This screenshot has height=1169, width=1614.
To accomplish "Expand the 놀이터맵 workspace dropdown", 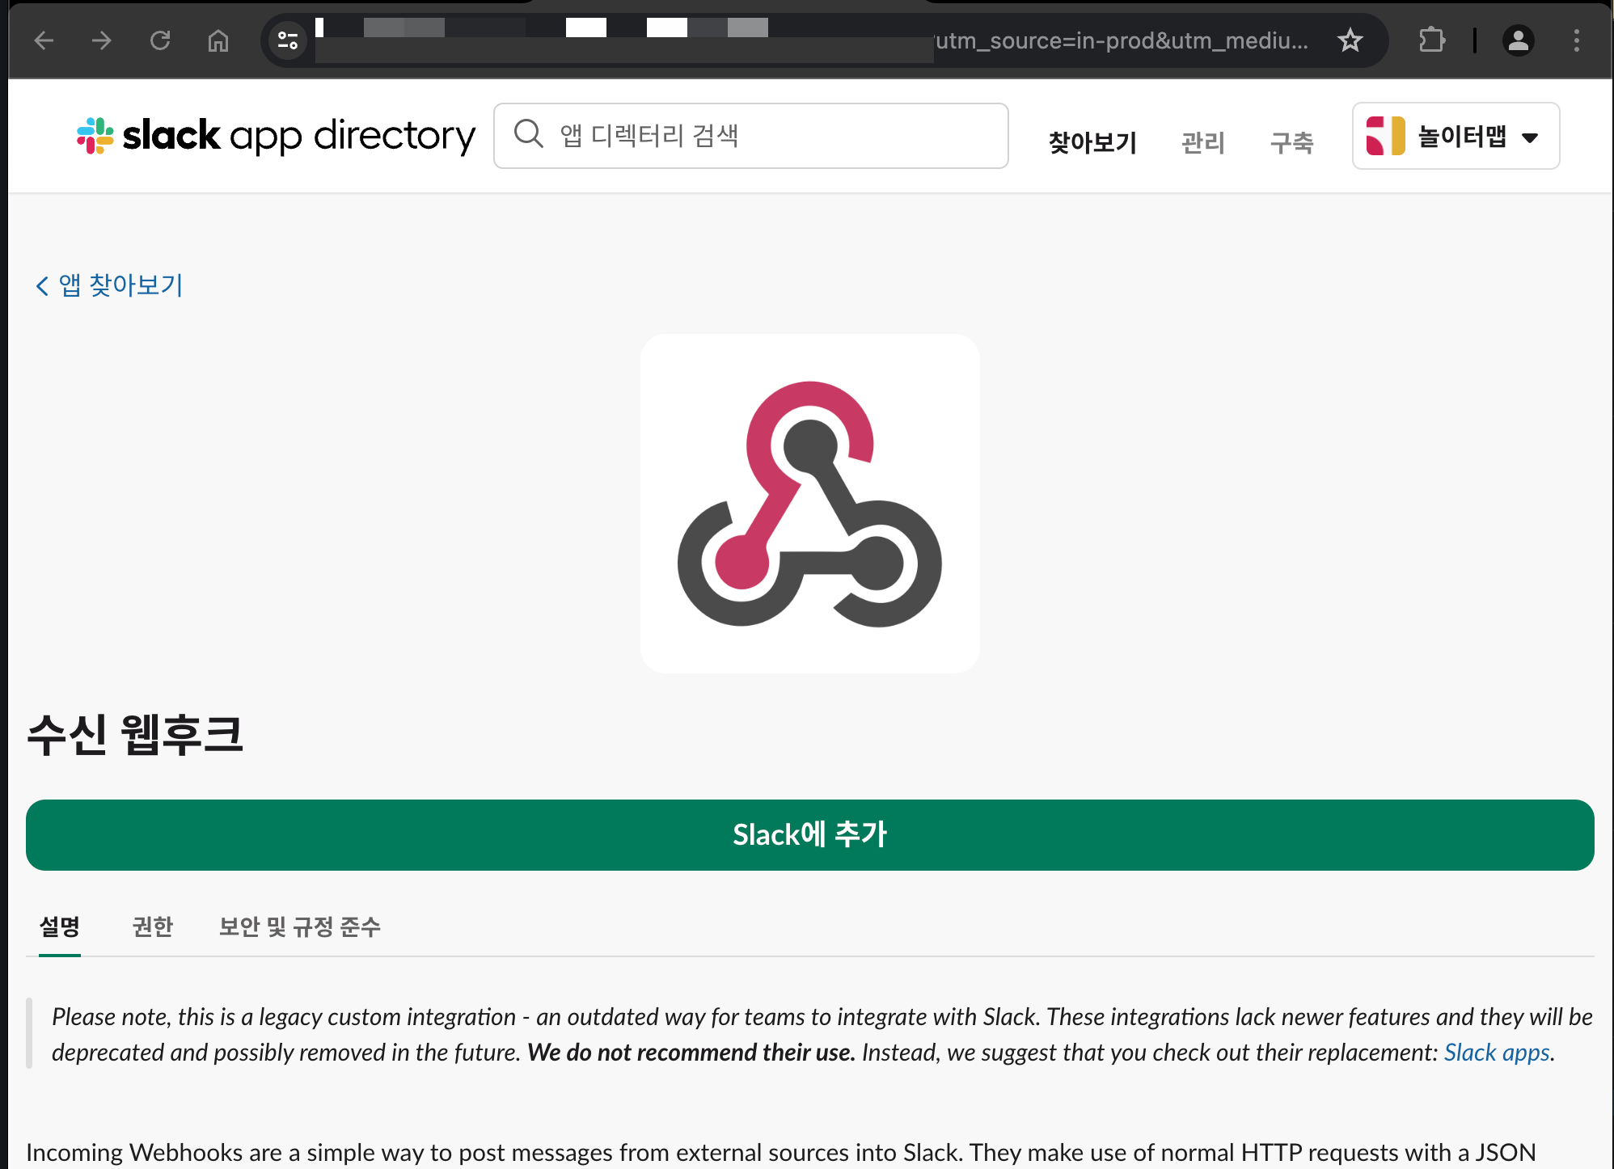I will [1456, 136].
